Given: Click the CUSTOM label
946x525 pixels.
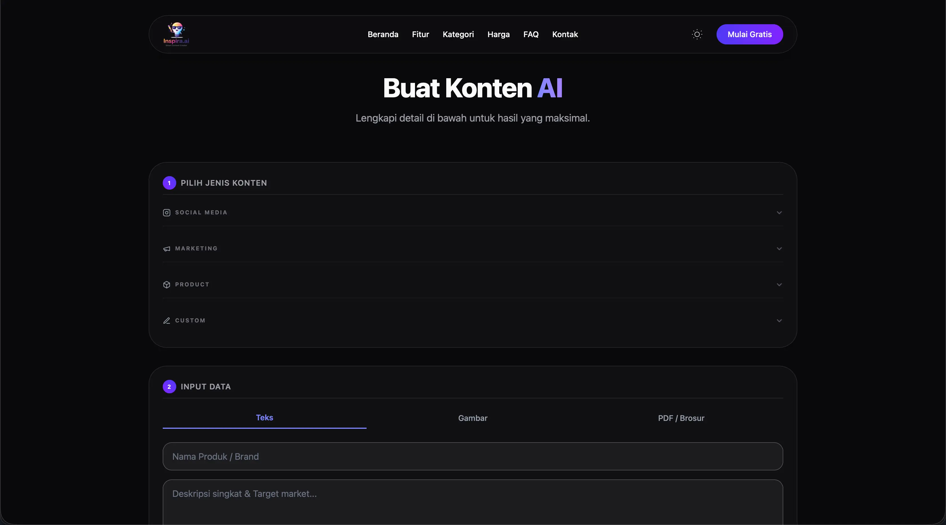Looking at the screenshot, I should (190, 321).
